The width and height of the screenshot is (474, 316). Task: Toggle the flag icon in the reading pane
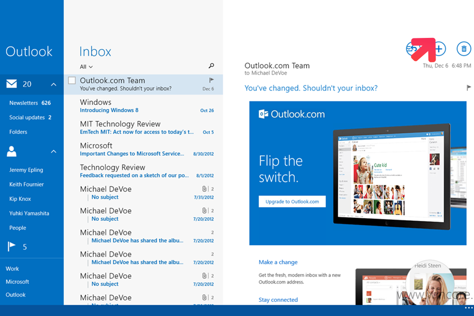pos(469,88)
